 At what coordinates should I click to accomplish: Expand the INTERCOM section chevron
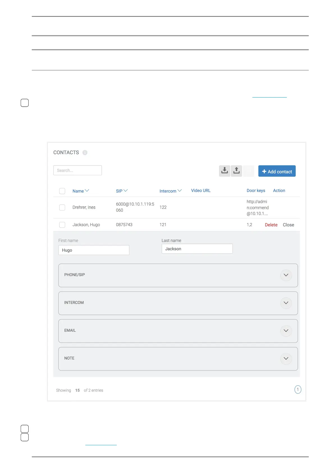point(286,303)
